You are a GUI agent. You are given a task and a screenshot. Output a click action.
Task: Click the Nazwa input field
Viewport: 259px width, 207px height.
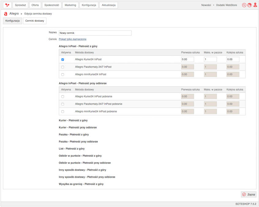pyautogui.click(x=95, y=33)
